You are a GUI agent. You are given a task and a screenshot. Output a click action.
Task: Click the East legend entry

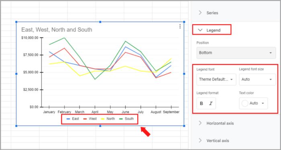(x=73, y=119)
